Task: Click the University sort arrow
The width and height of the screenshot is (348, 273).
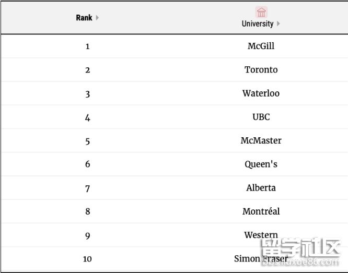Action: [279, 23]
